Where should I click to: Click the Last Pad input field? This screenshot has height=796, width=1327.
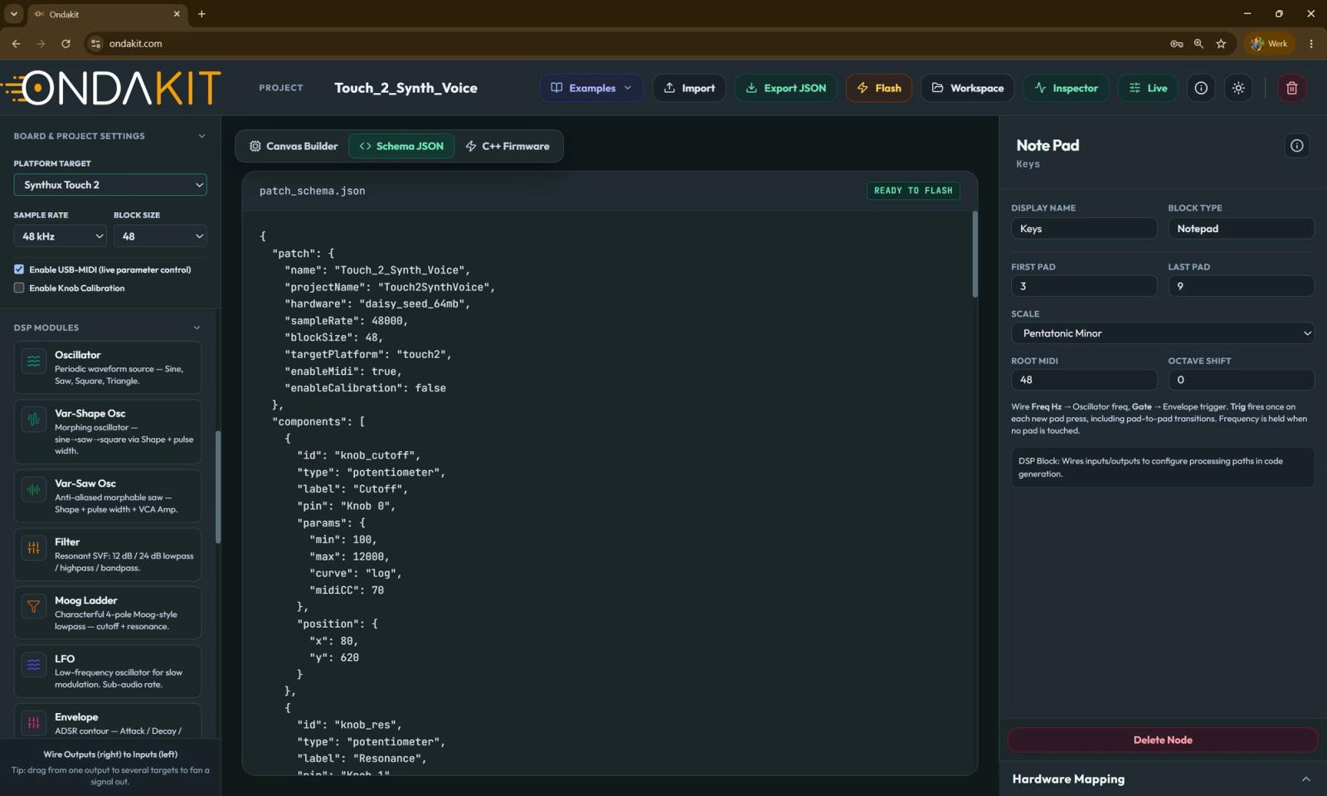[x=1241, y=286]
